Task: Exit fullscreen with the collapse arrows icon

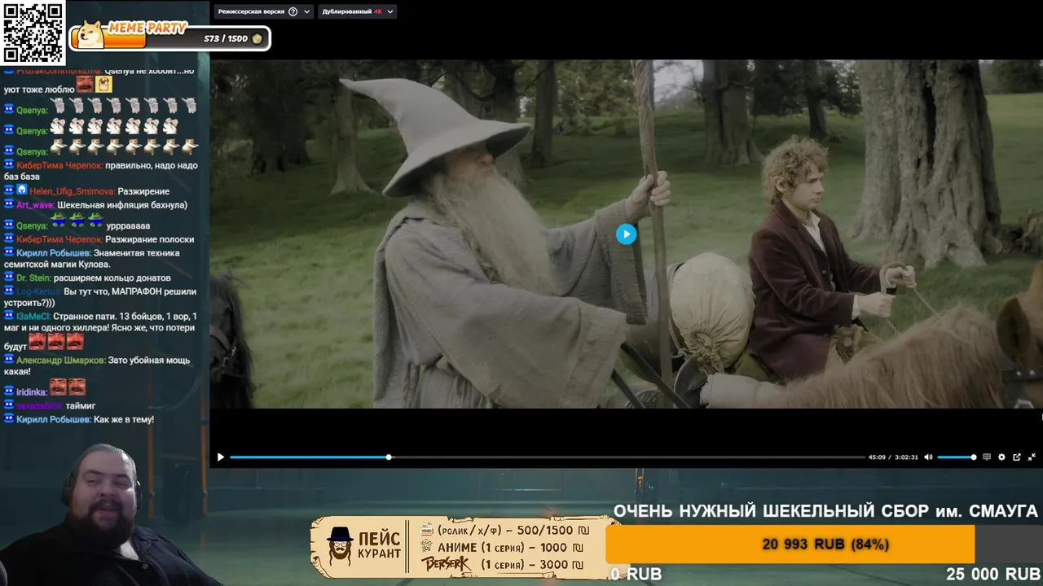Action: pyautogui.click(x=1032, y=457)
